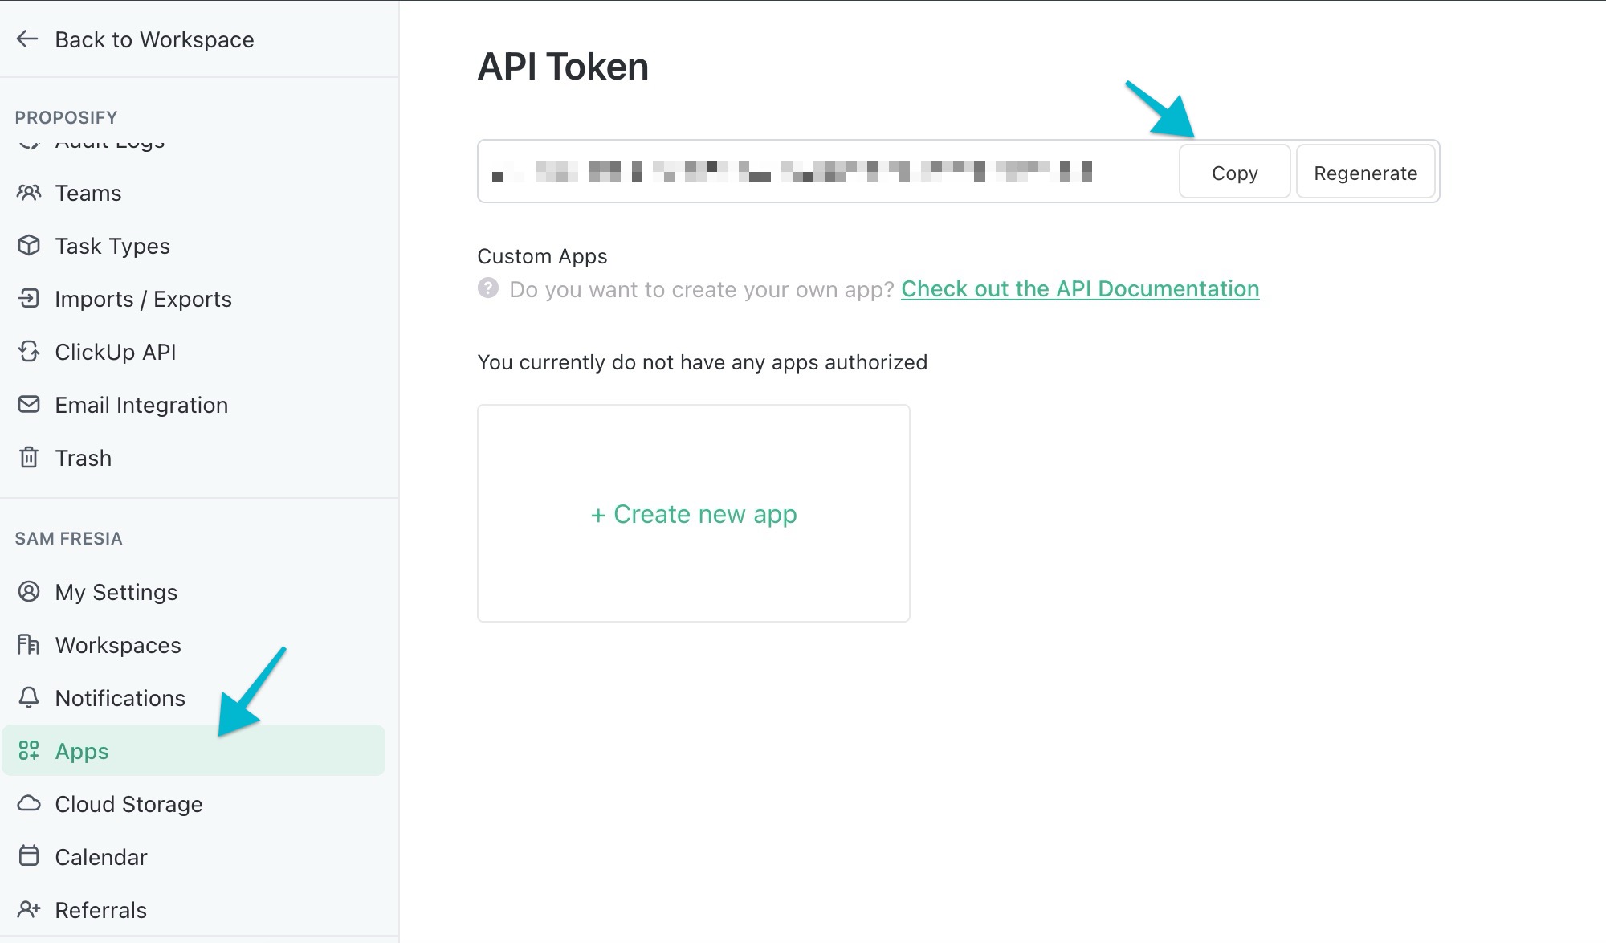The image size is (1606, 943).
Task: Open Check out the API Documentation link
Action: (x=1080, y=289)
